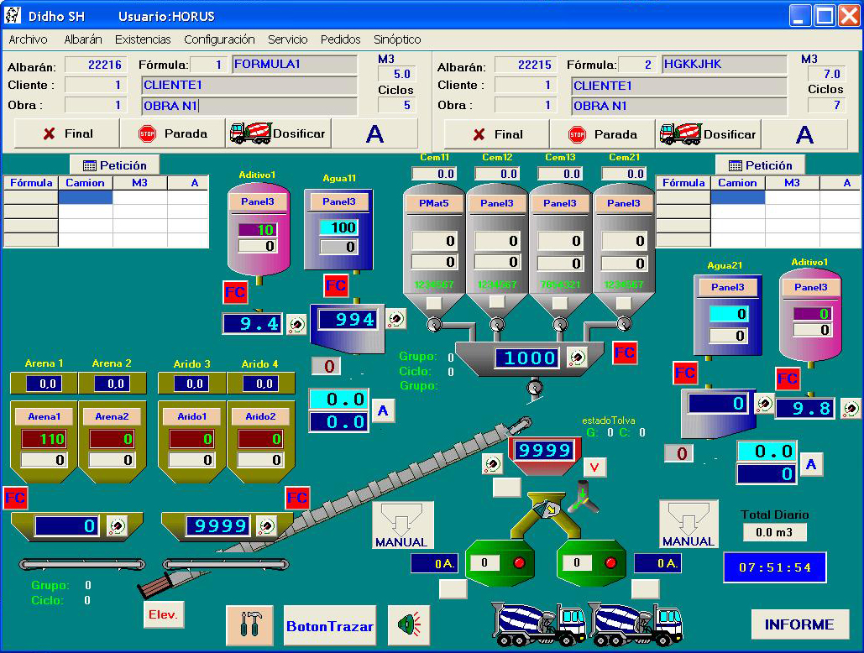864x653 pixels.
Task: Click the green speaker horn icon
Action: (x=408, y=625)
